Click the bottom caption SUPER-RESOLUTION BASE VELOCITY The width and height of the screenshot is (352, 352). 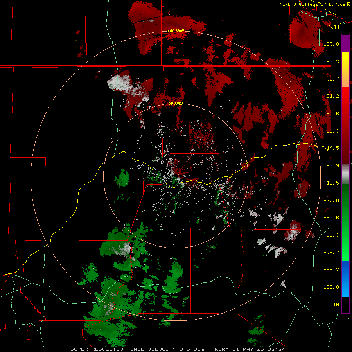click(123, 349)
